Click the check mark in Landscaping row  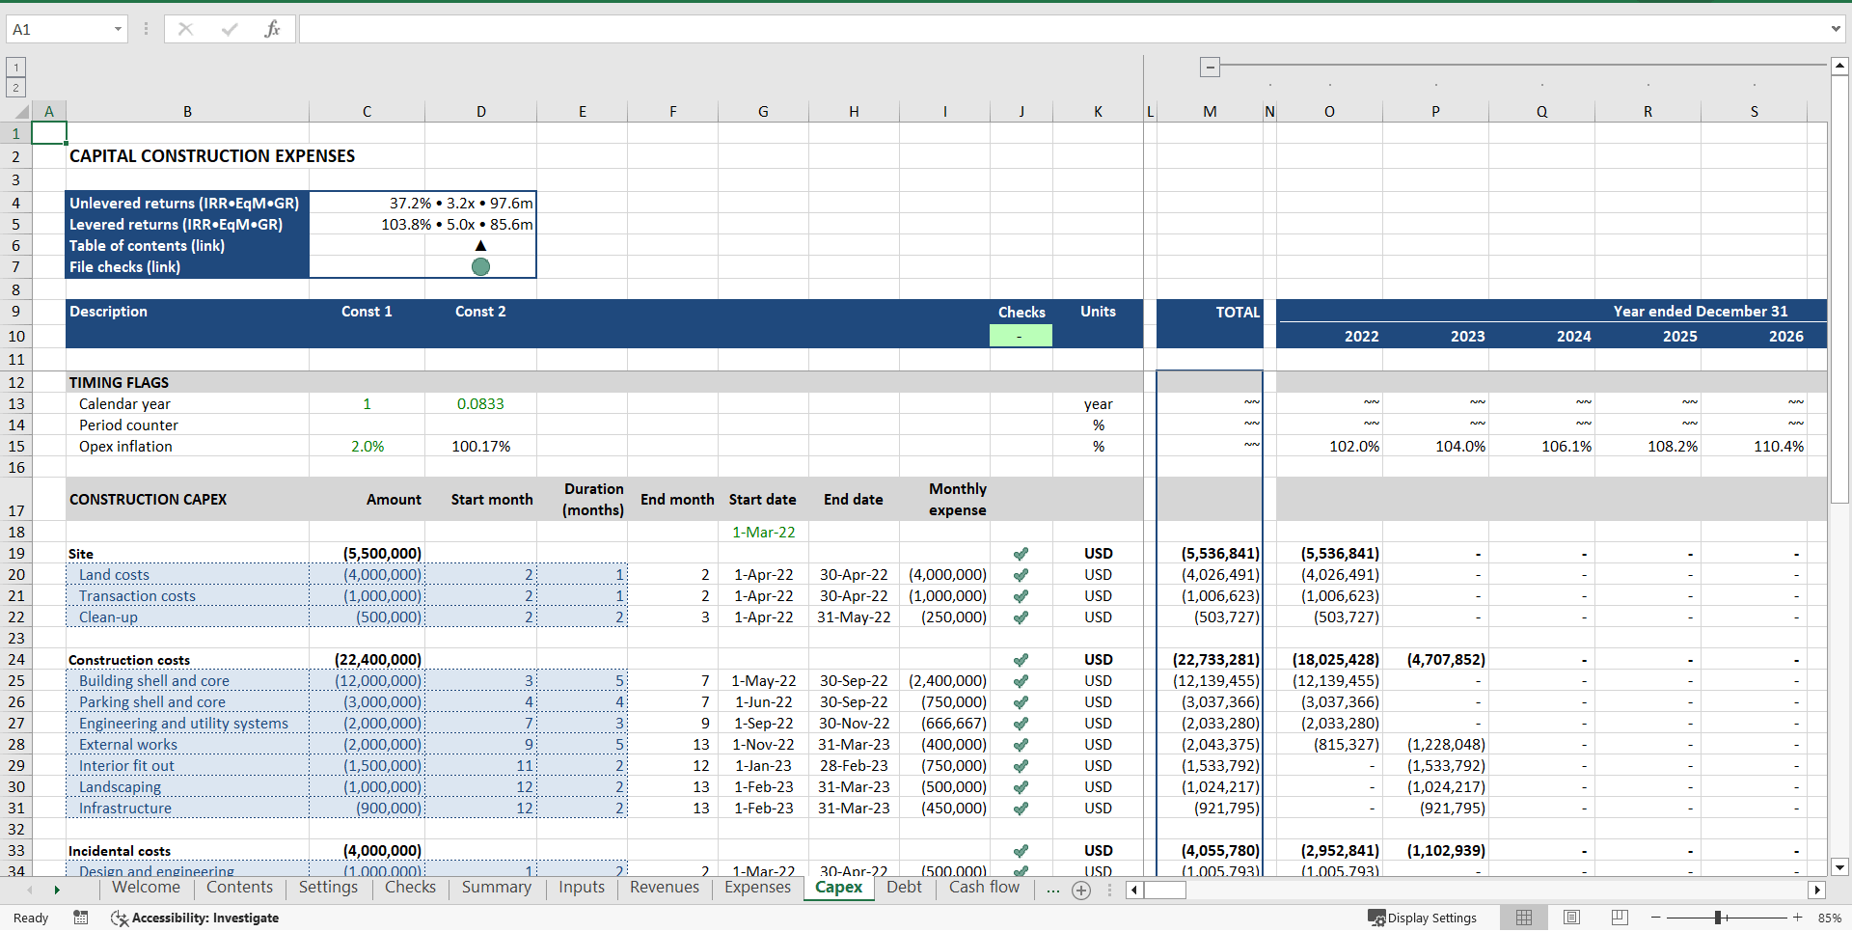pos(1021,787)
